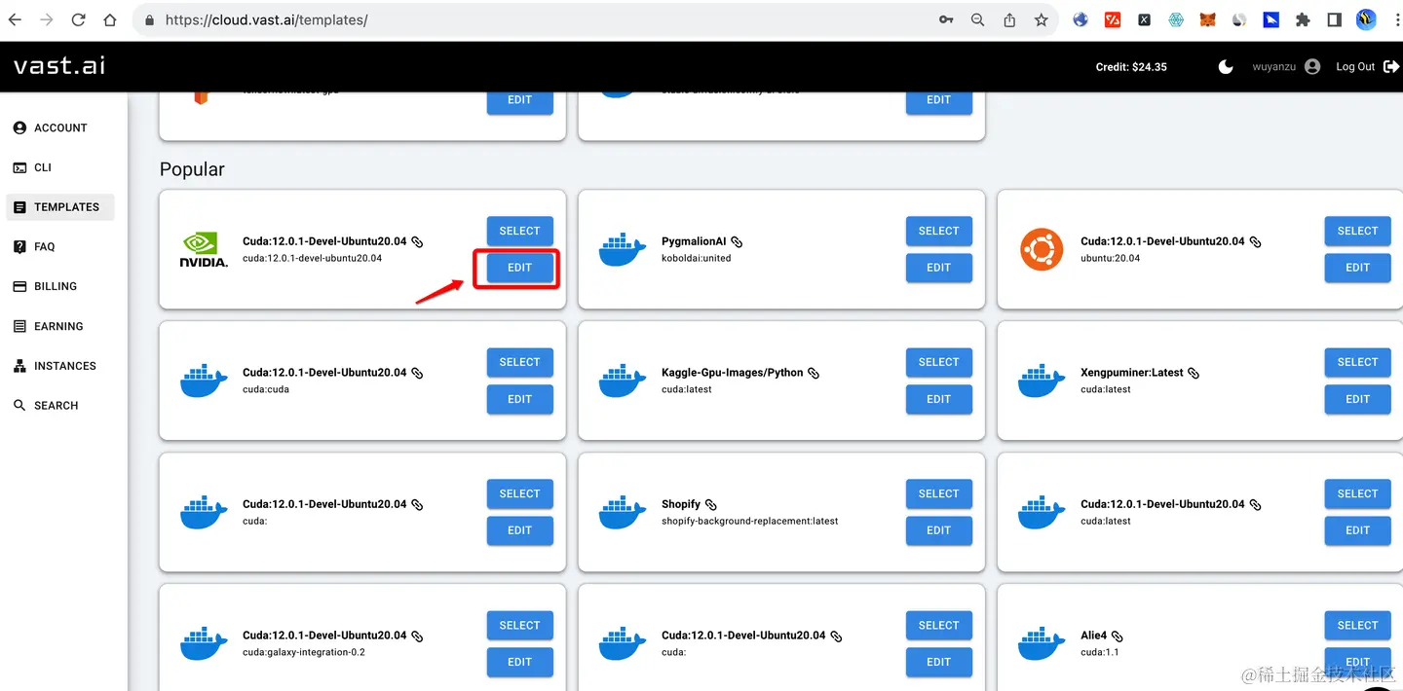Edit the Kaggle-Gpu-Images/Python template
This screenshot has height=691, width=1403.
pyautogui.click(x=938, y=399)
